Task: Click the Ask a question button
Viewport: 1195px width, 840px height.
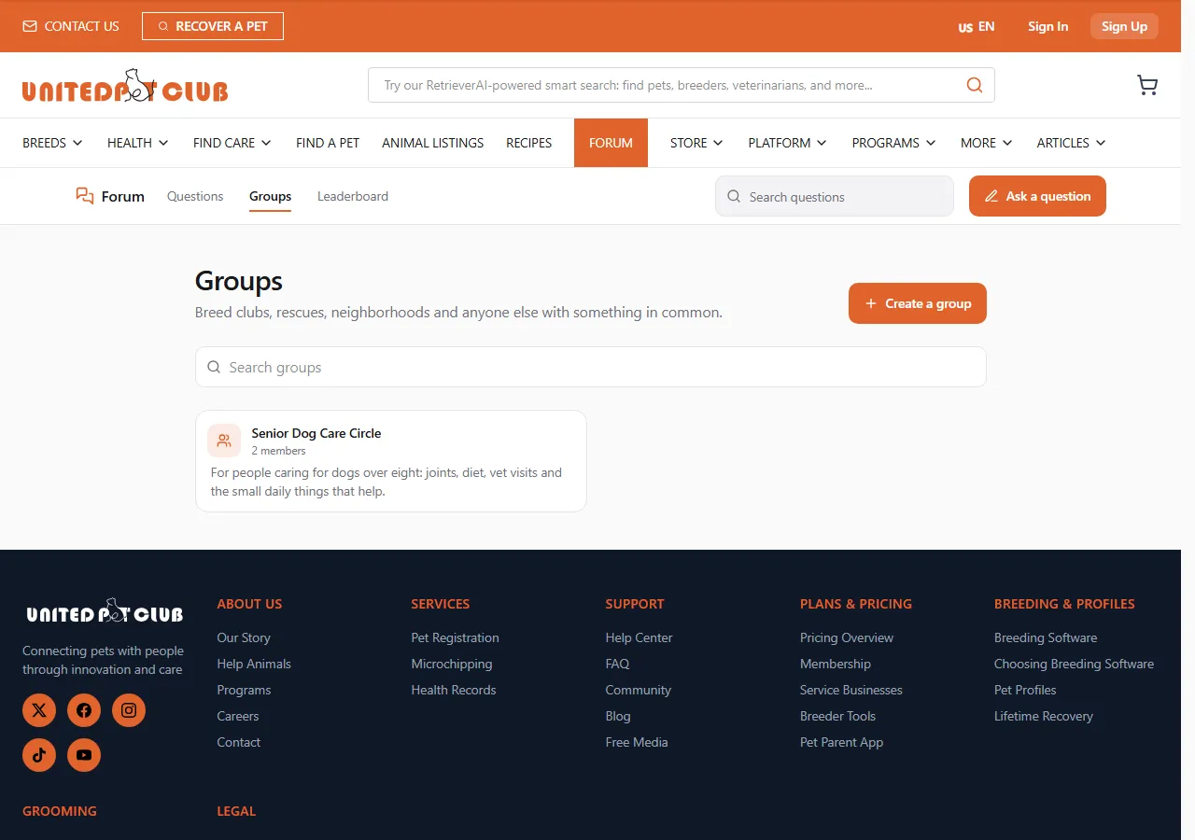Action: [1037, 196]
